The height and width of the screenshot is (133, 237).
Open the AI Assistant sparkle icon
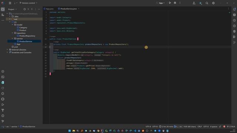[200, 3]
